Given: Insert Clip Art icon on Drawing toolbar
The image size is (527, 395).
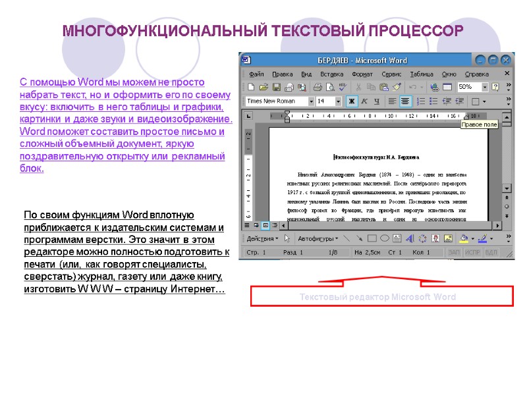Looking at the screenshot, I should [x=435, y=238].
